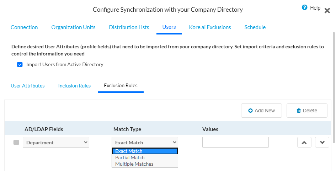Move rule down with arrow button

(x=322, y=142)
